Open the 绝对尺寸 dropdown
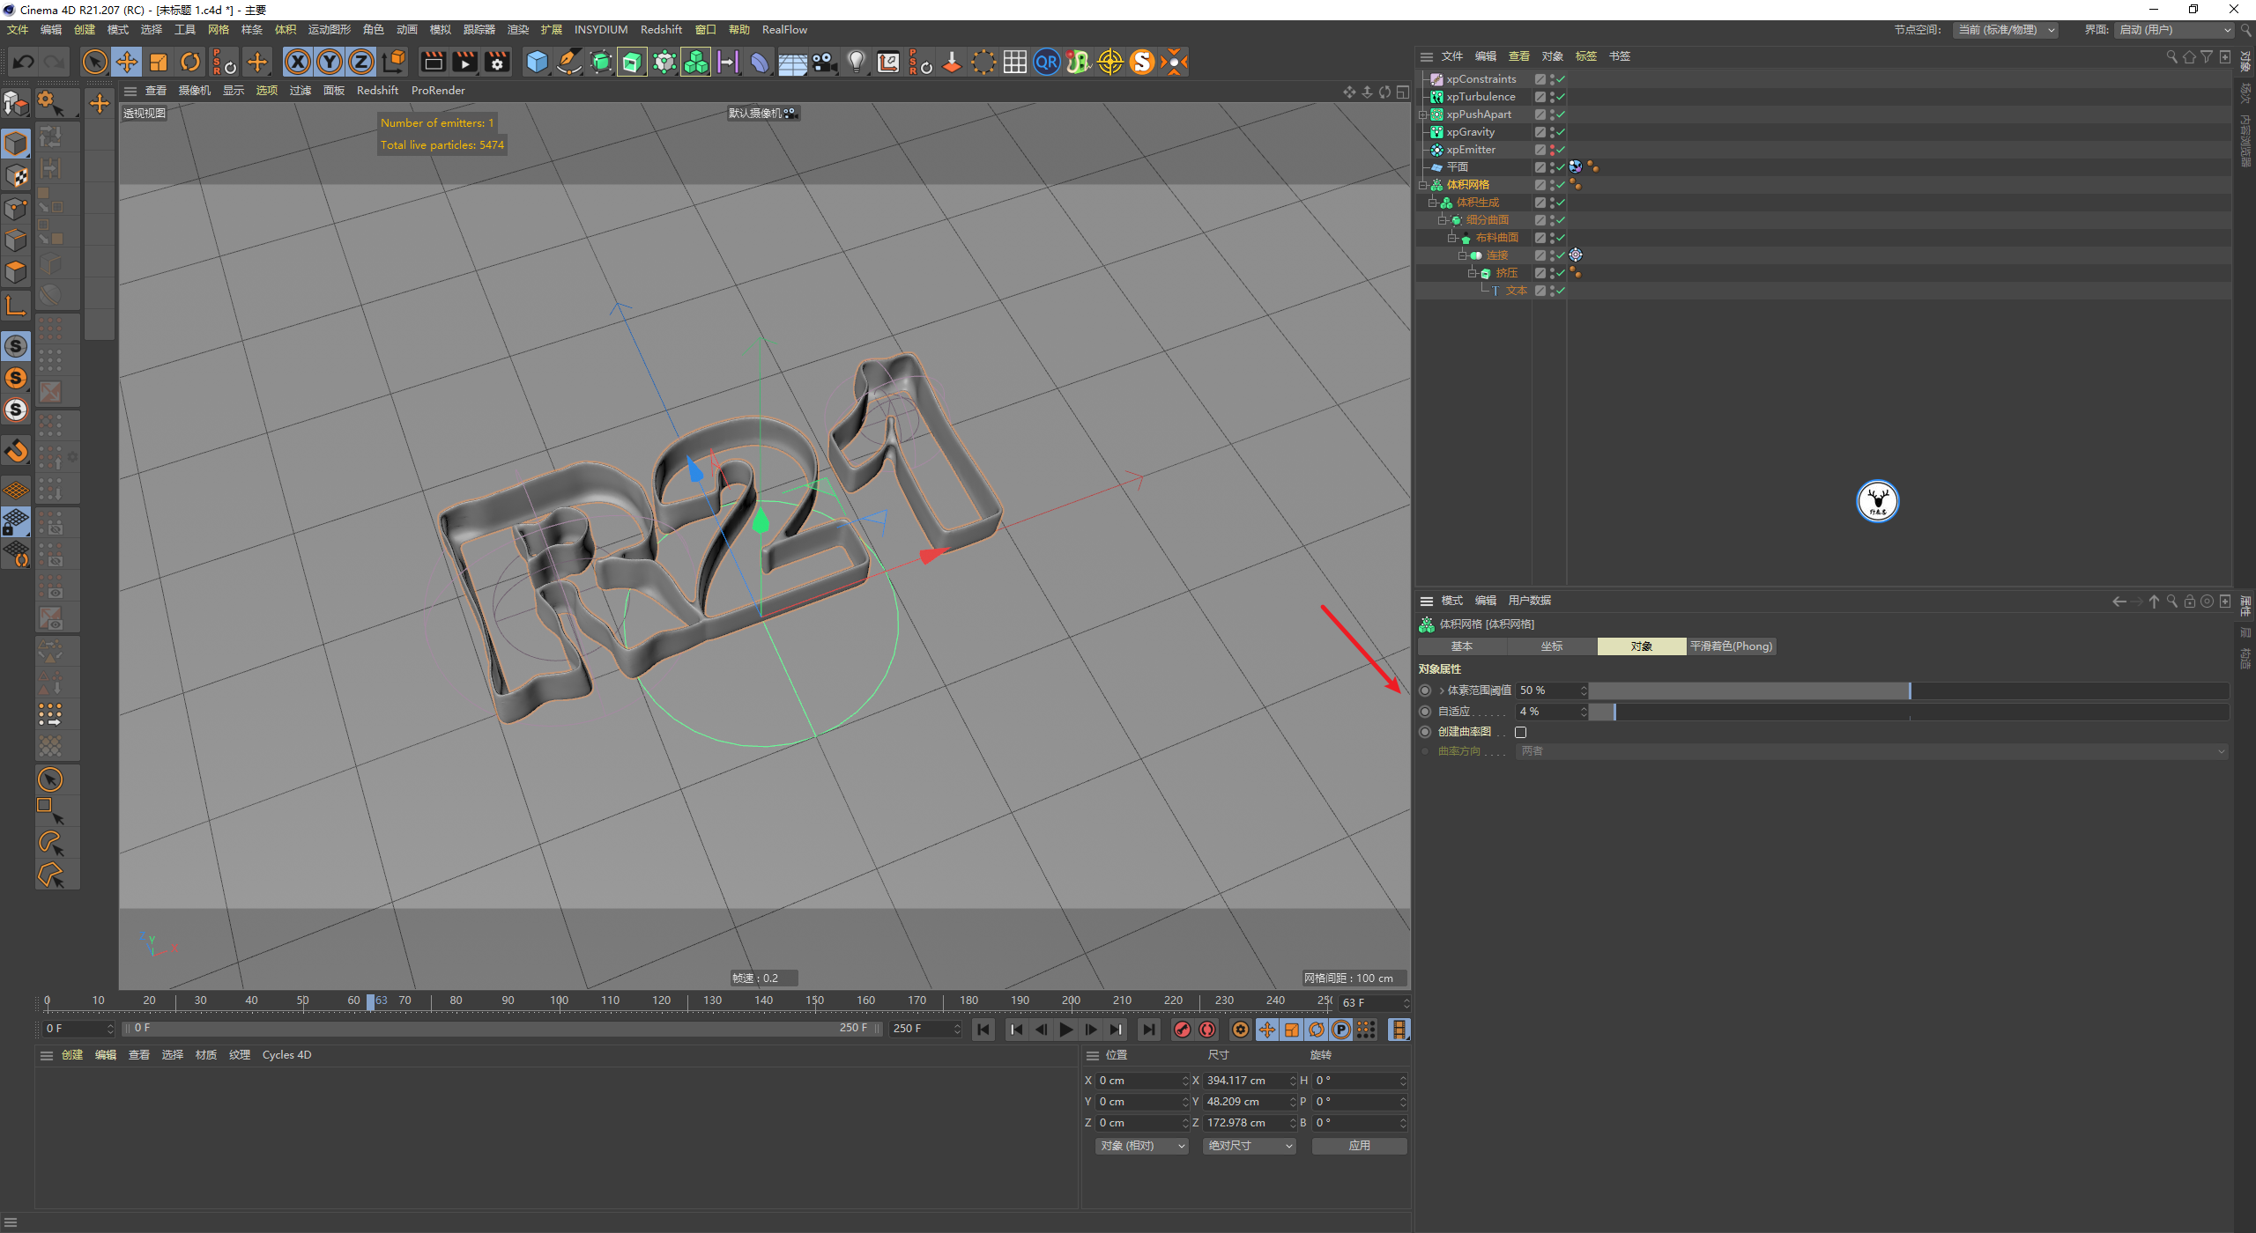 1249,1146
